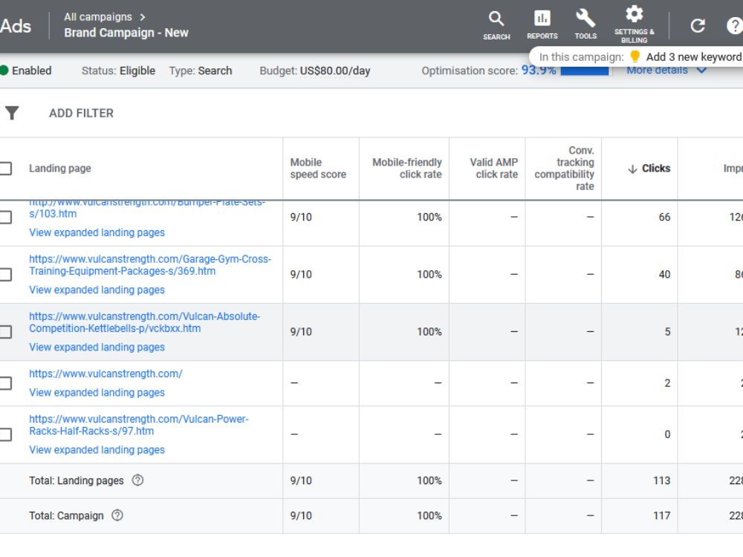Click chevron next to All campaigns

pyautogui.click(x=142, y=17)
